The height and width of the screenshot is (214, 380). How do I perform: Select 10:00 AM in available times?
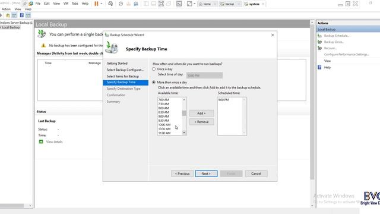(x=164, y=124)
